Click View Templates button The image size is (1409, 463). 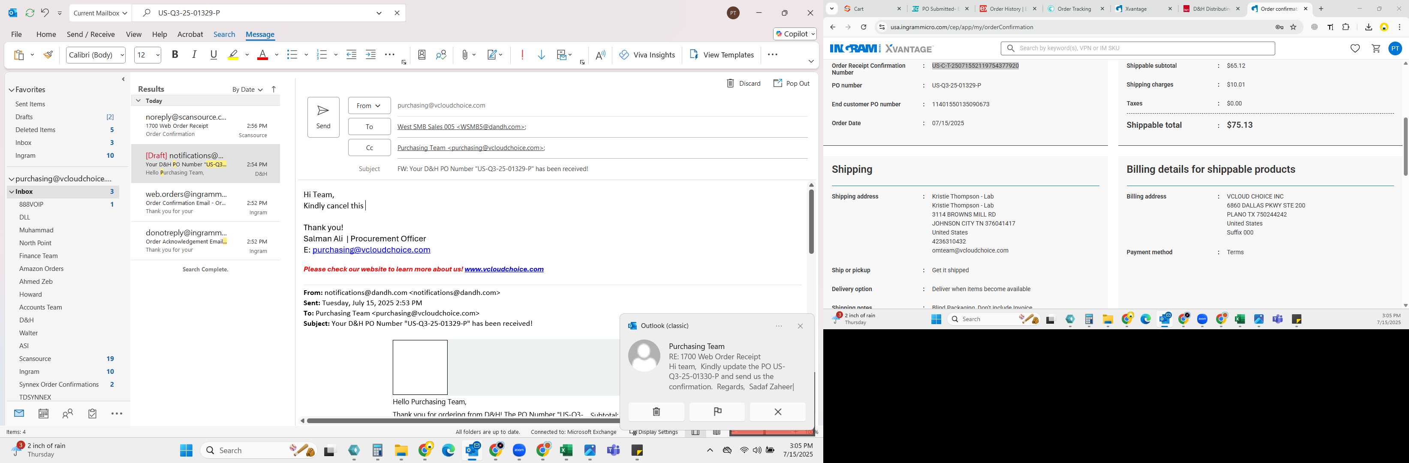click(722, 55)
